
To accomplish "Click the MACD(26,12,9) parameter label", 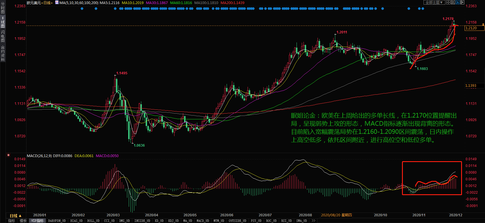I will pos(39,156).
